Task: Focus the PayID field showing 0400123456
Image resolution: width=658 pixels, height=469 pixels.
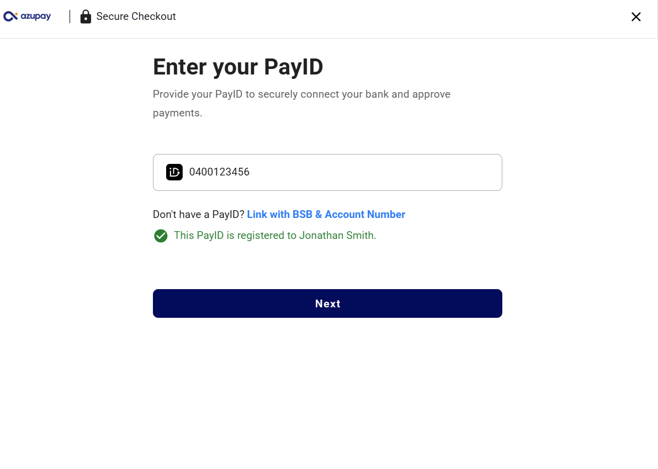Action: [x=327, y=172]
